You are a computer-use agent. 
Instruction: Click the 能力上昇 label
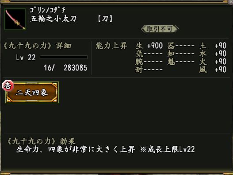click(x=111, y=46)
